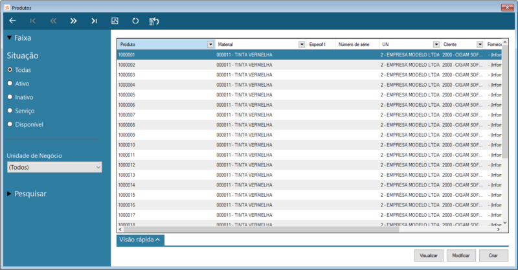The height and width of the screenshot is (270, 518).
Task: Close the Produtos window
Action: pos(507,7)
